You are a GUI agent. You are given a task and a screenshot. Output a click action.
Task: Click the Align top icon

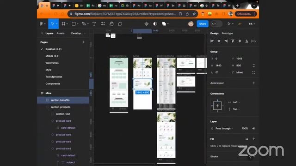click(x=233, y=41)
